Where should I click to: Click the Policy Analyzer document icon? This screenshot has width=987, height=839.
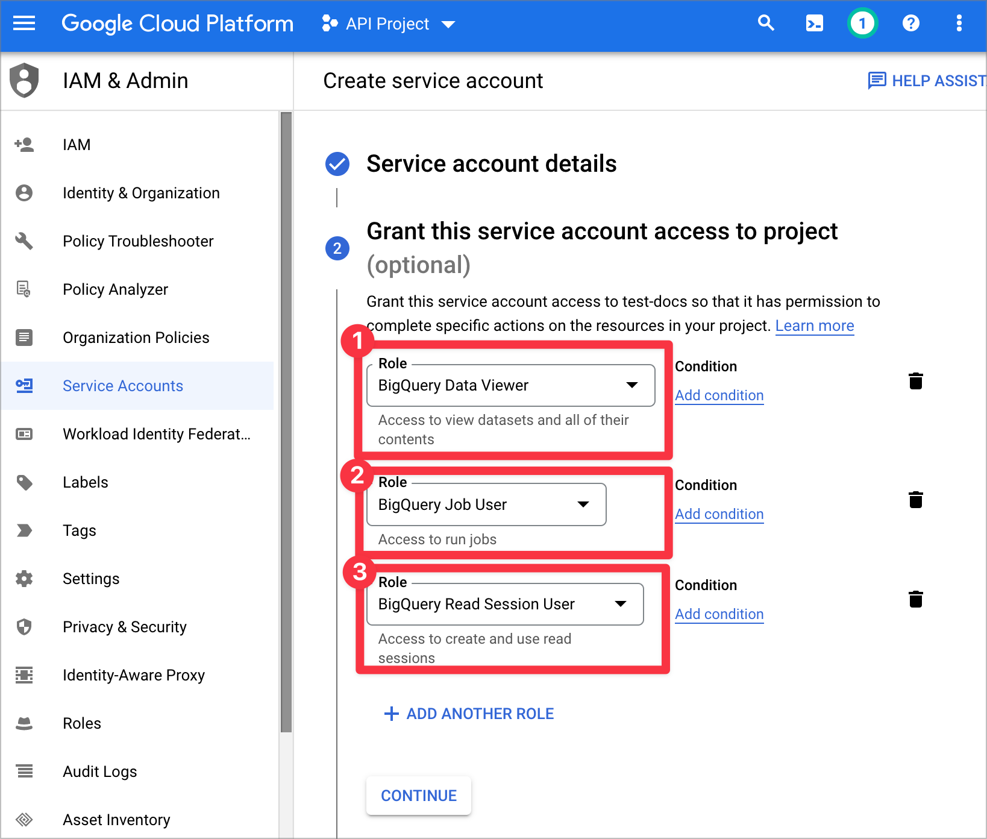click(x=24, y=289)
